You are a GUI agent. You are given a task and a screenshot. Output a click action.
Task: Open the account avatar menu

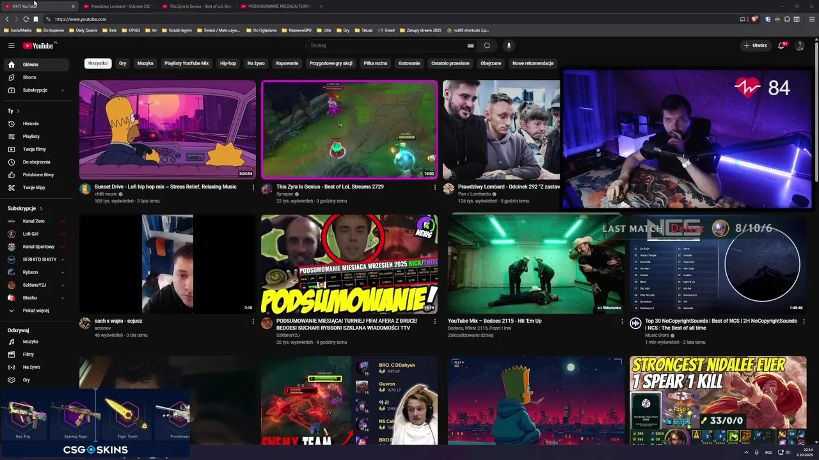coord(799,45)
